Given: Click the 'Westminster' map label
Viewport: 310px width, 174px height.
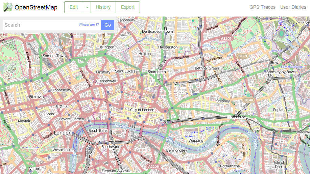Looking at the screenshot, I should [63, 150].
